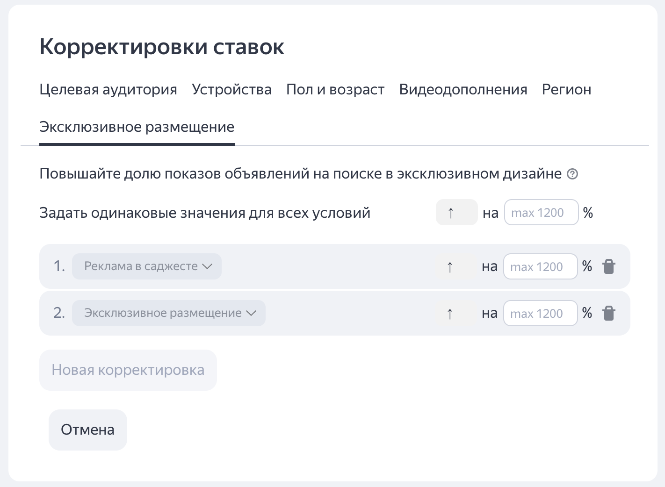Delete the second adjustment, Эксклюзивное размещение

click(608, 313)
